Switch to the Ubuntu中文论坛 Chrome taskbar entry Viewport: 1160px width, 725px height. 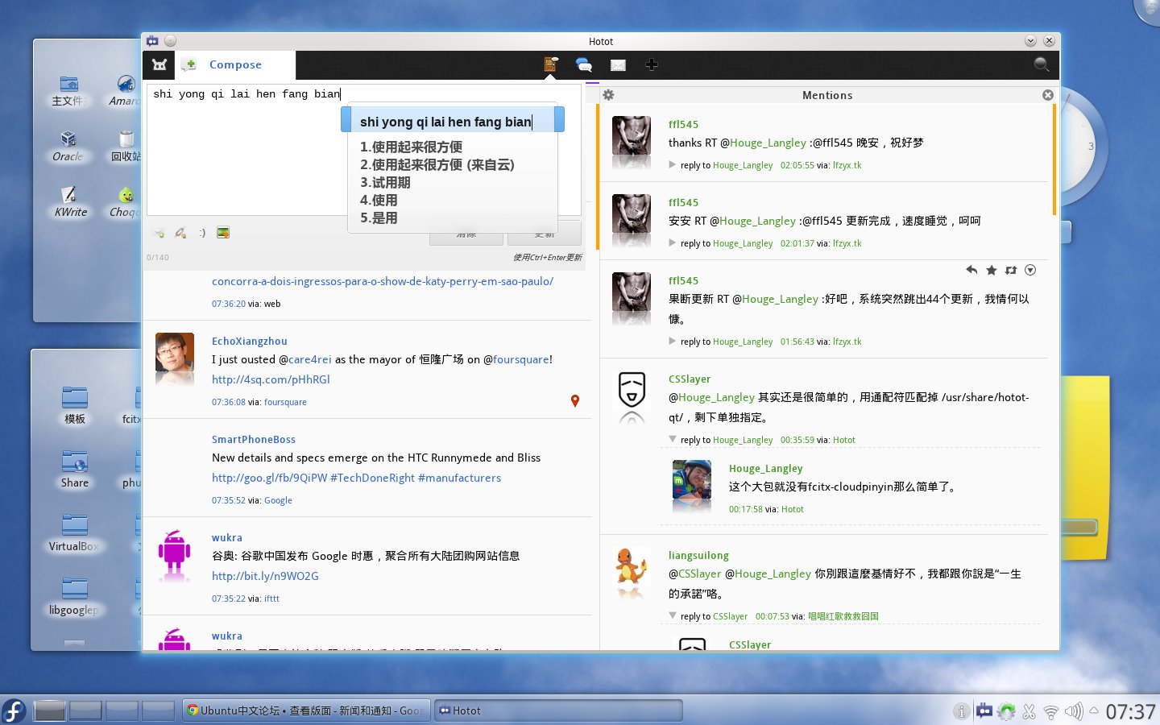tap(307, 710)
